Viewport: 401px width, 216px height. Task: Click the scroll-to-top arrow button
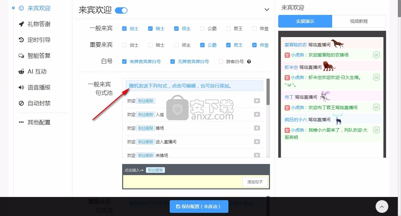tap(382, 206)
